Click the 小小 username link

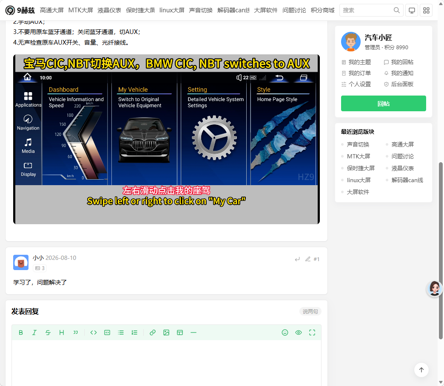click(38, 258)
